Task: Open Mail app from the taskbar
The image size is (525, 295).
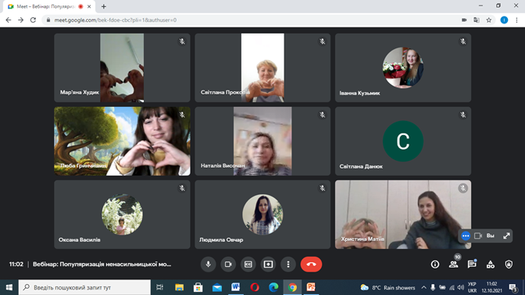Action: click(x=217, y=287)
